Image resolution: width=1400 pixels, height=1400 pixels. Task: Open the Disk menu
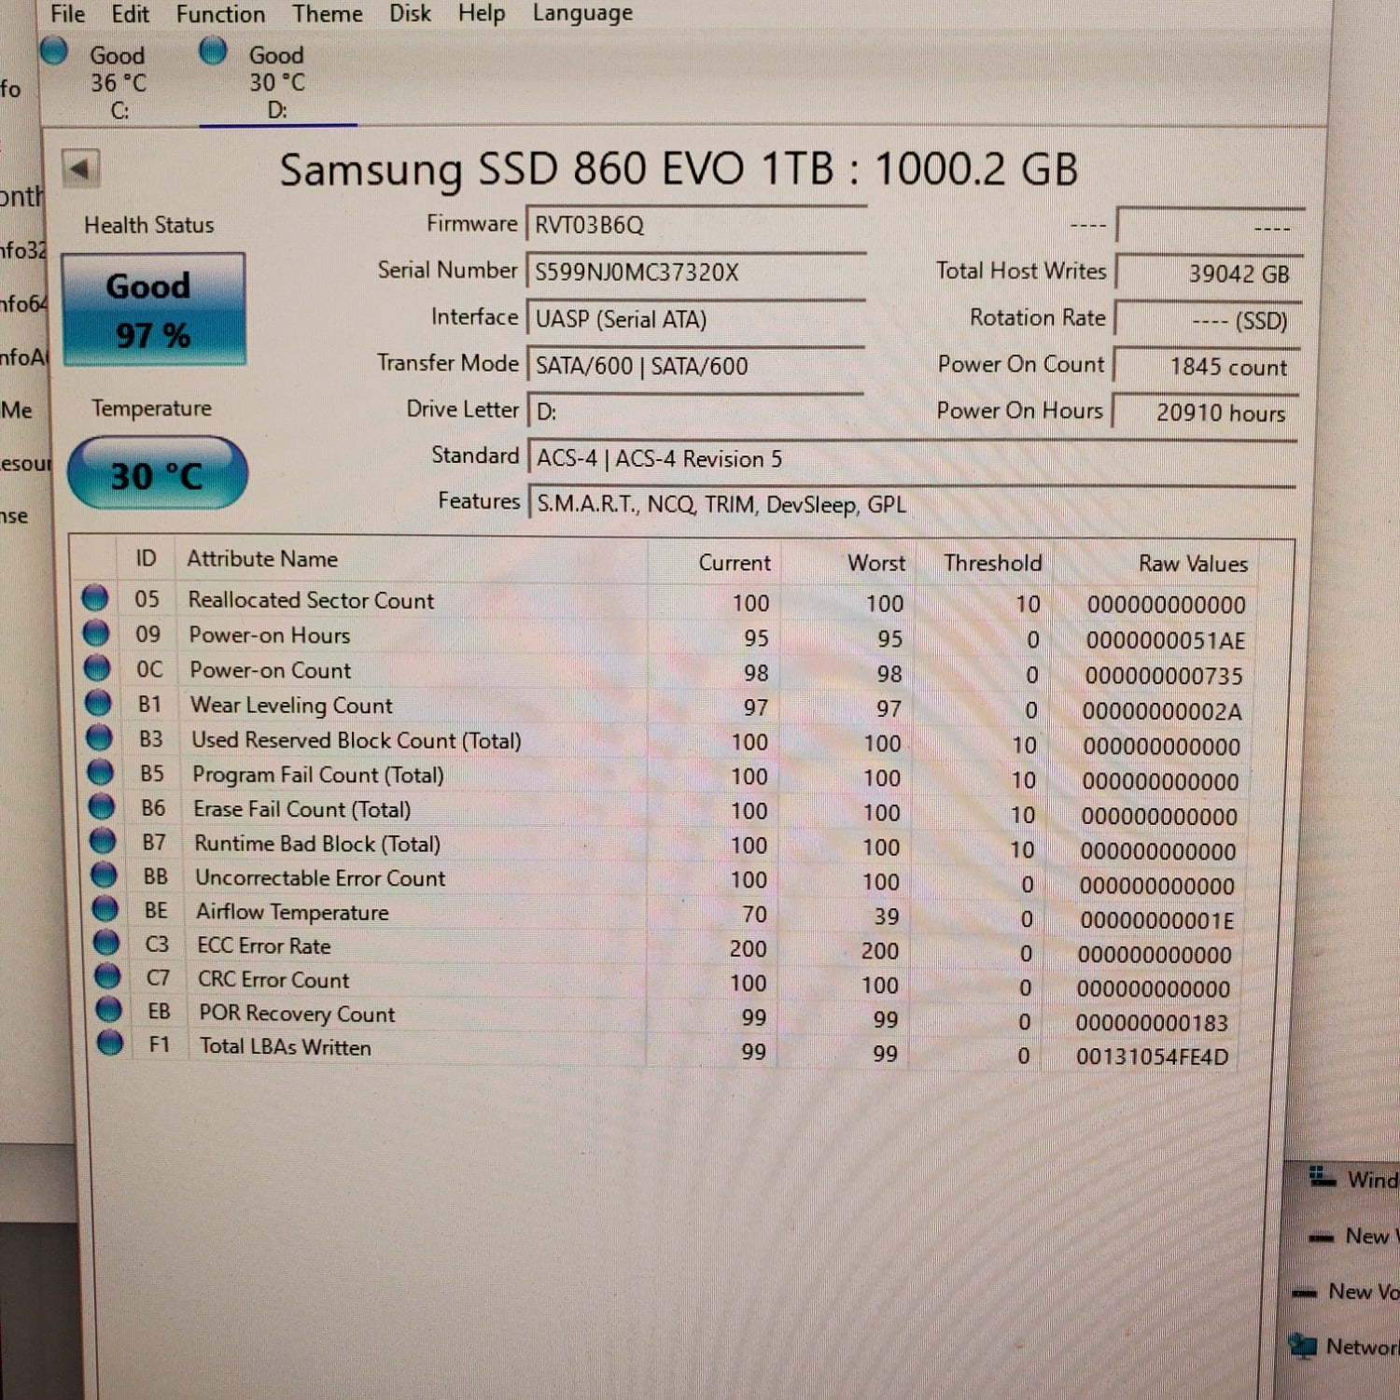[x=410, y=14]
